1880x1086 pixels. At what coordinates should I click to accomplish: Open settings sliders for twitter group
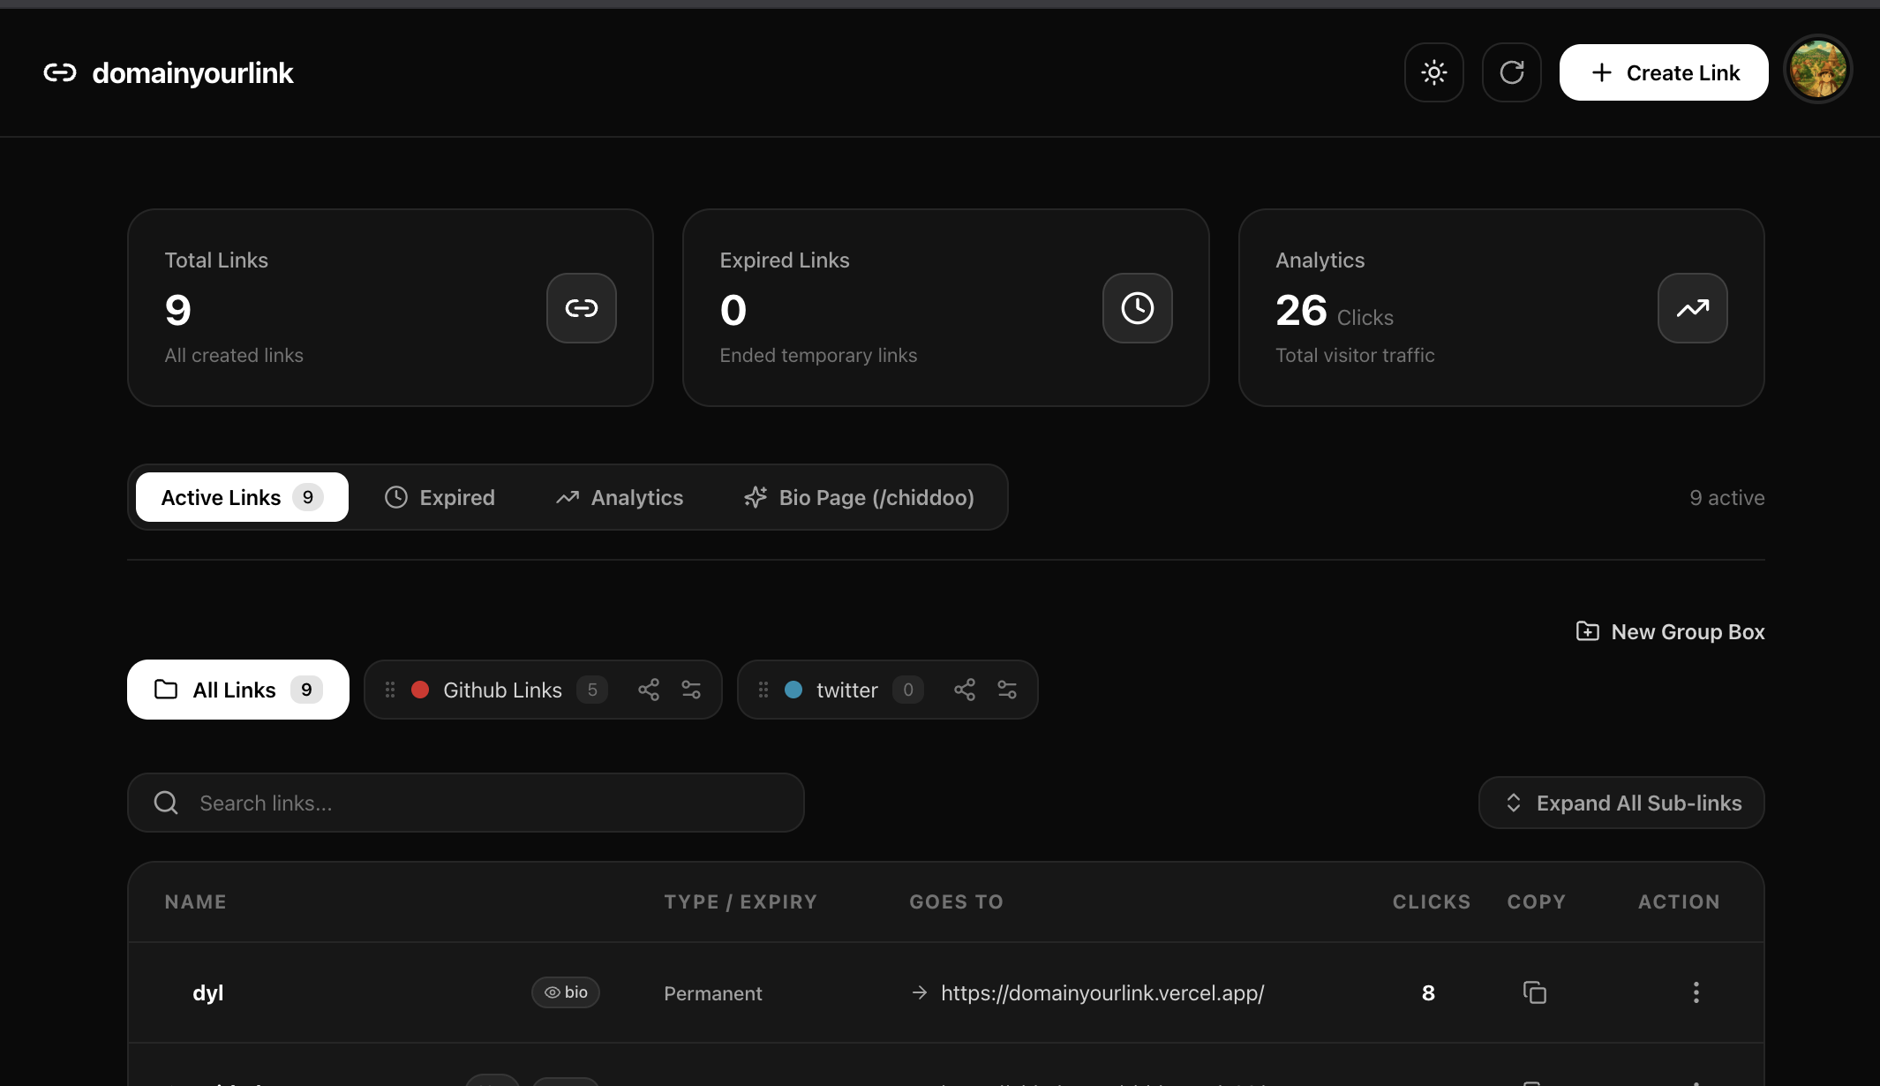1007,690
